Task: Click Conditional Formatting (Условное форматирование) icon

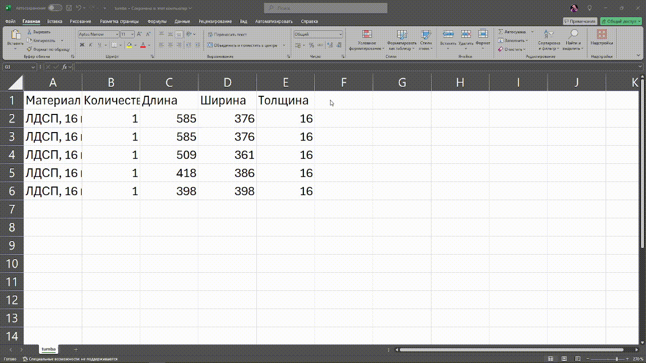Action: pos(367,34)
